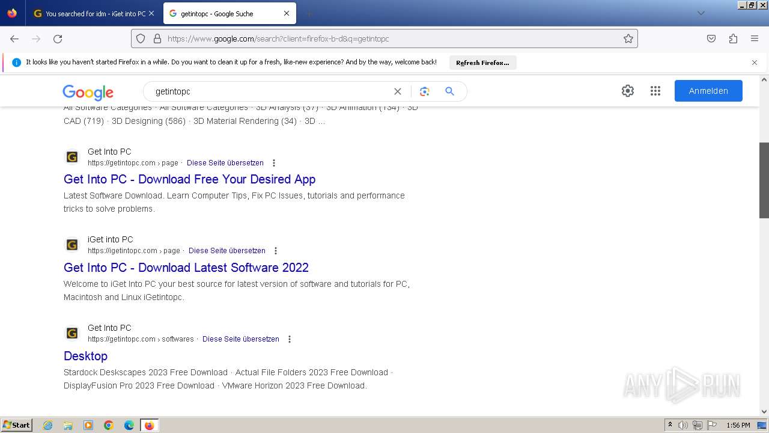Reload the current page
Screen dimensions: 769x433
click(58, 38)
